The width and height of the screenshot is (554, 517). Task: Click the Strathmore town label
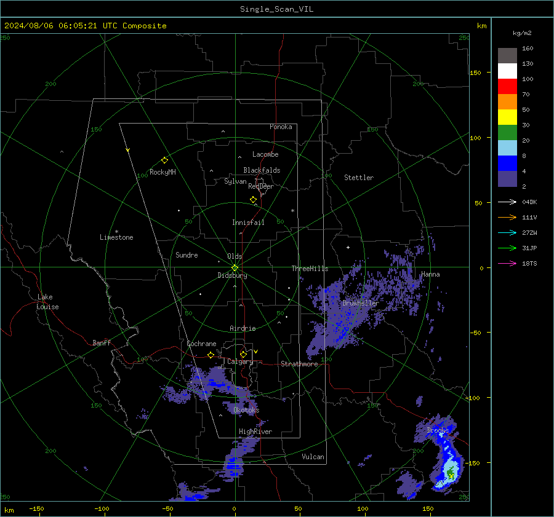click(299, 364)
